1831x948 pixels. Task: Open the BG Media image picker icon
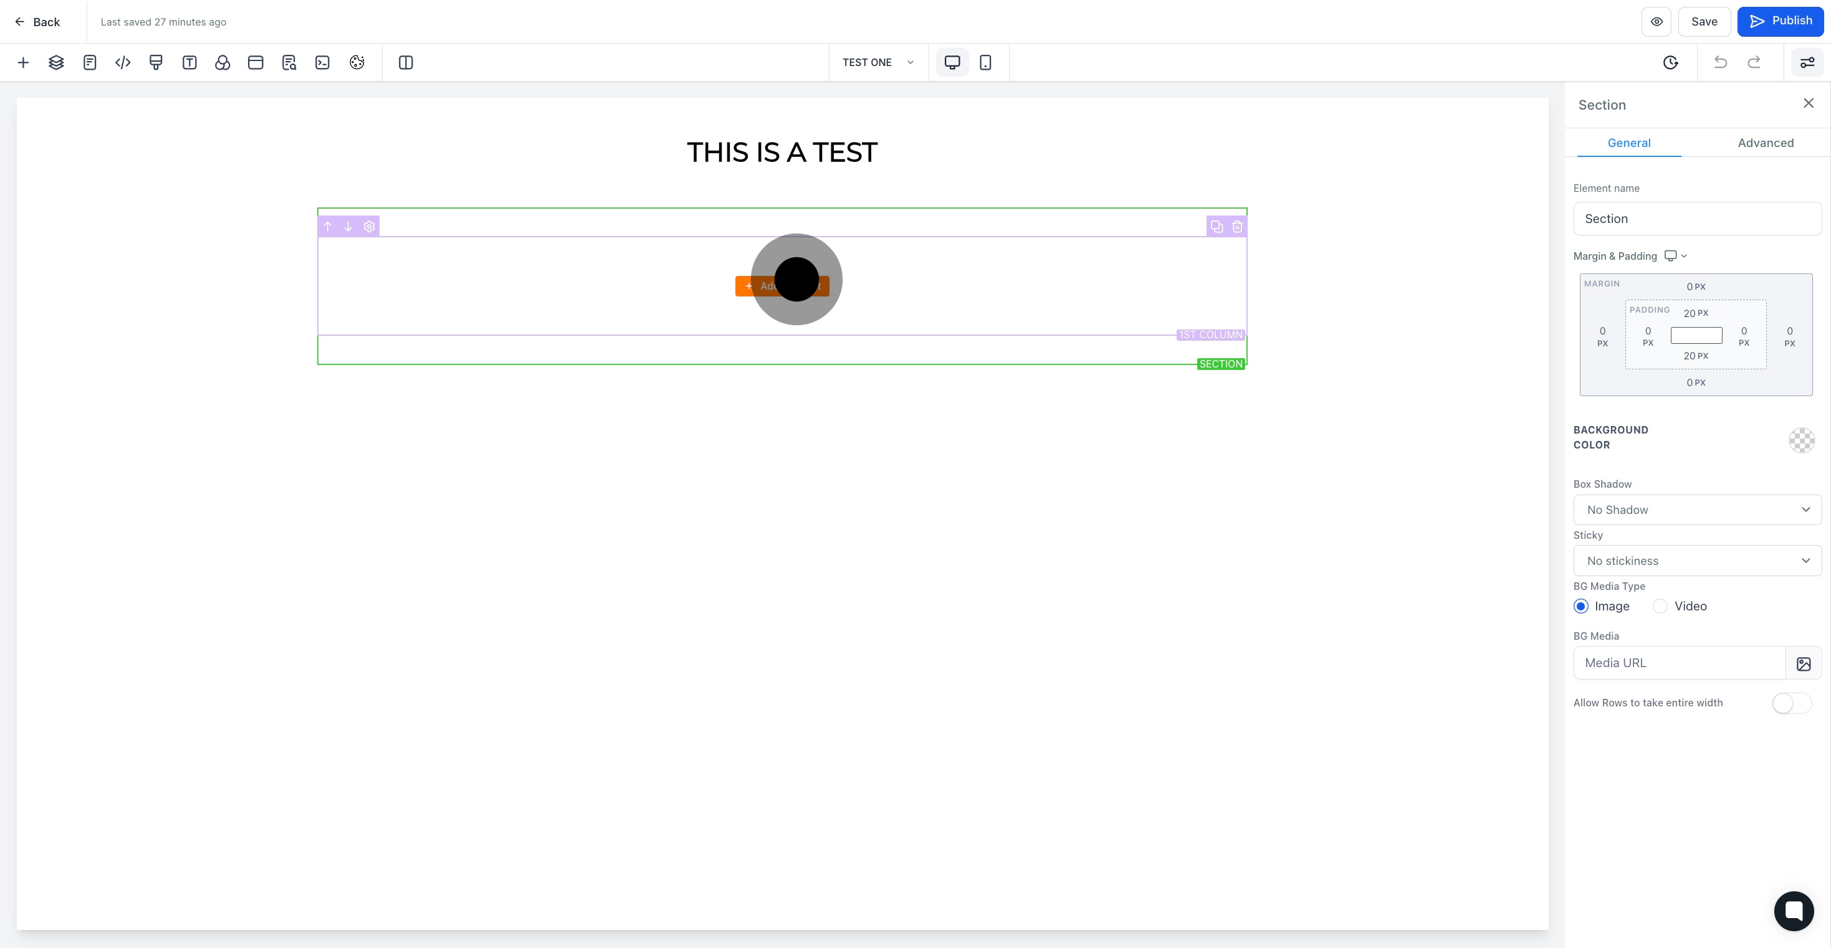click(x=1804, y=663)
